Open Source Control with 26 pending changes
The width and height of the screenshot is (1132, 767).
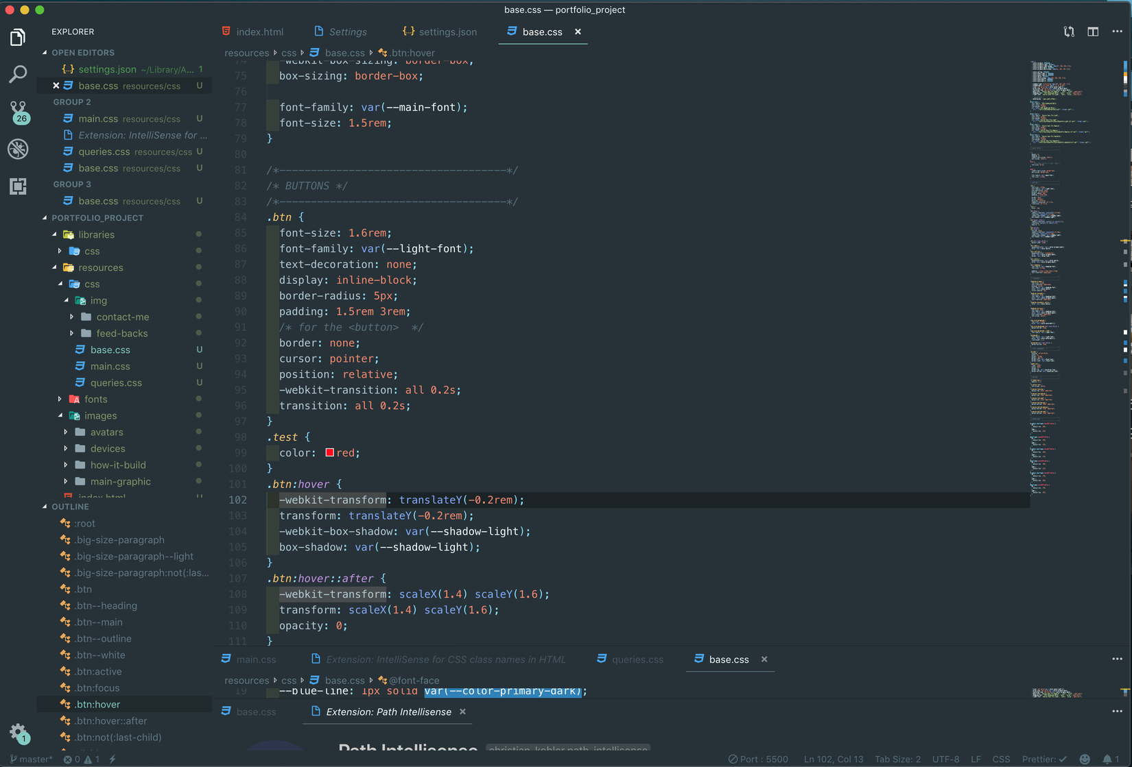click(19, 112)
